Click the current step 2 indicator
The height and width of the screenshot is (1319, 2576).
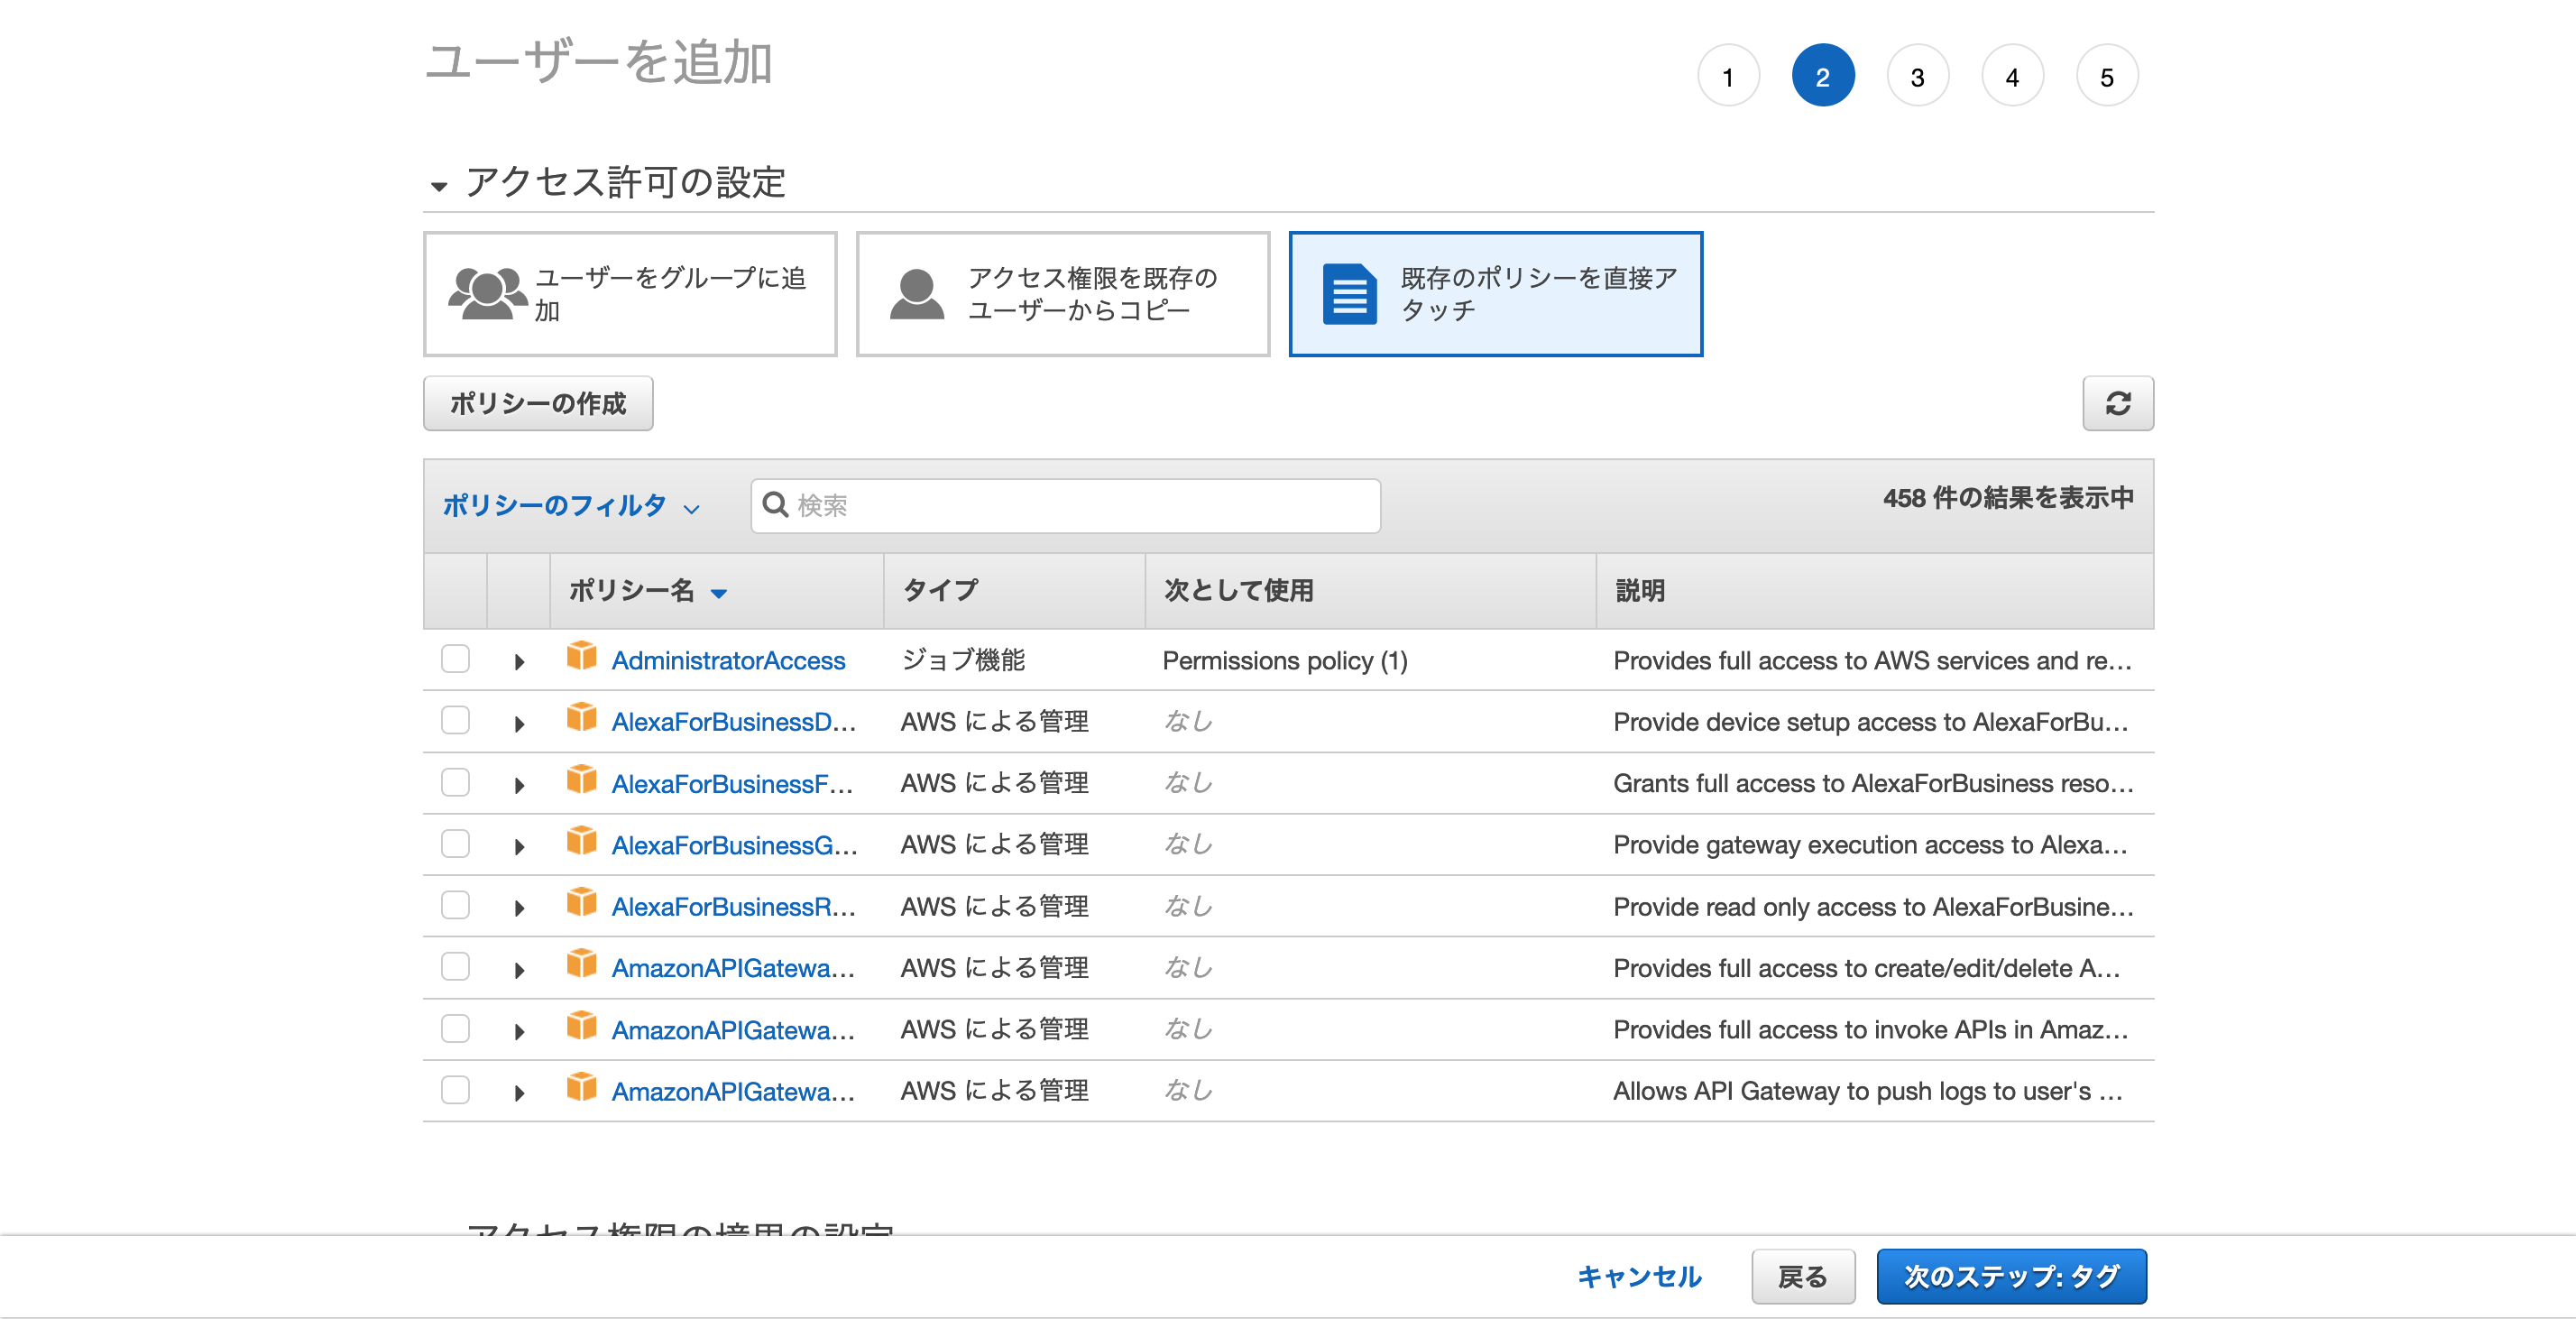pyautogui.click(x=1822, y=76)
